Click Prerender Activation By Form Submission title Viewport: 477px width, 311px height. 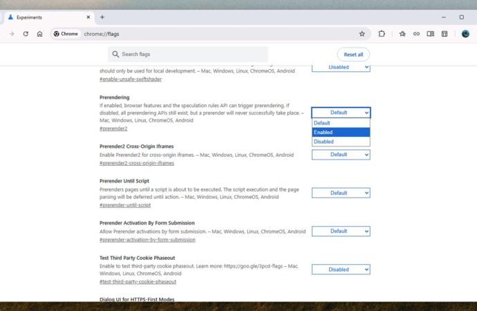click(x=147, y=223)
